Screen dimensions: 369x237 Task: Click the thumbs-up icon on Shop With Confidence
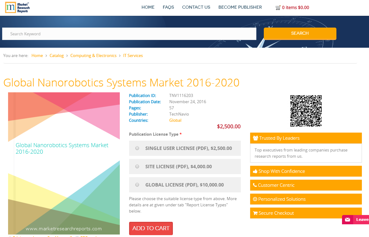click(255, 171)
